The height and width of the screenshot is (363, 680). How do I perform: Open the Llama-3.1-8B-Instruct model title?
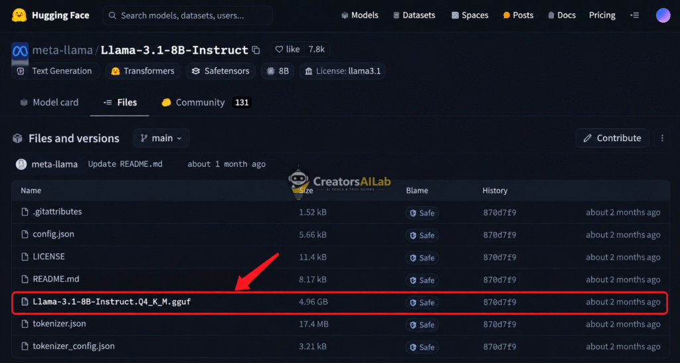coord(175,51)
